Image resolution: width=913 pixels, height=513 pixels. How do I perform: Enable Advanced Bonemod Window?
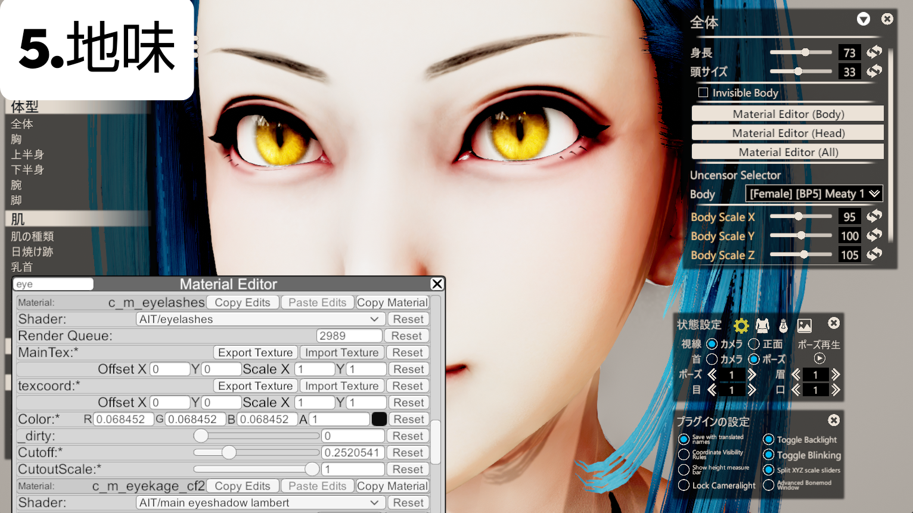click(x=769, y=486)
